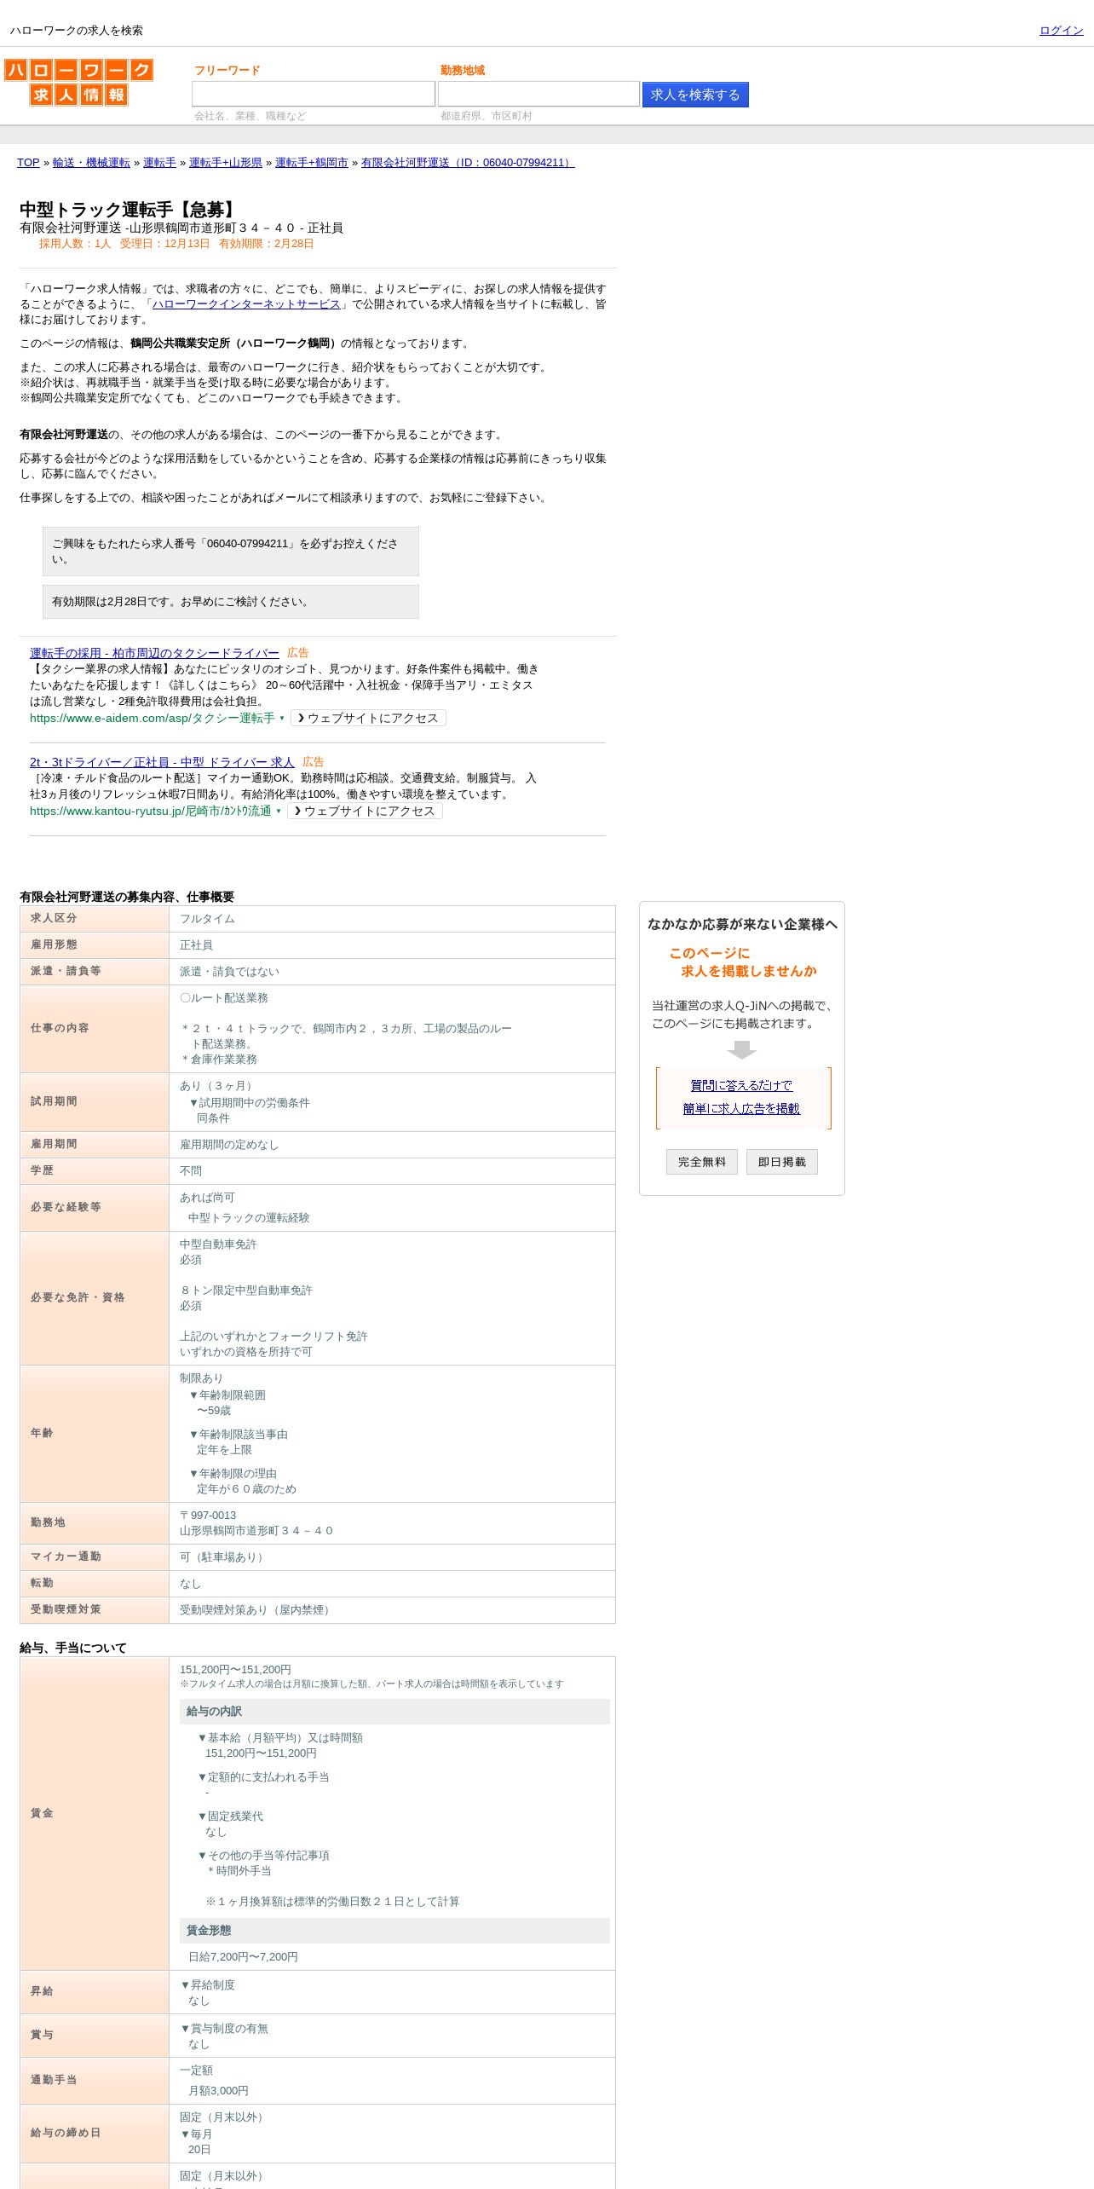
Task: Click the 求人を検索する button
Action: (x=695, y=95)
